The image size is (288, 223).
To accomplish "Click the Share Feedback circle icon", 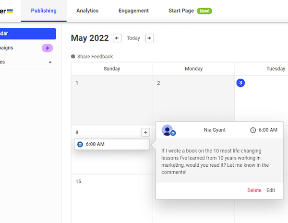I will (73, 57).
